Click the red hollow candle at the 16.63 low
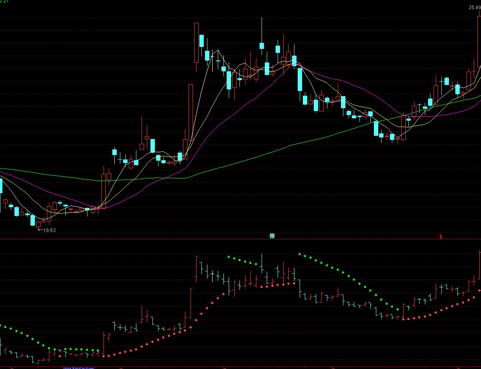 pyautogui.click(x=39, y=224)
